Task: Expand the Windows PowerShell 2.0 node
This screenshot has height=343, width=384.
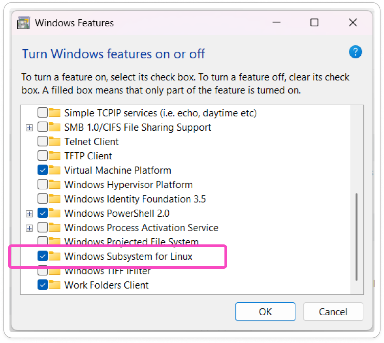Action: click(30, 214)
